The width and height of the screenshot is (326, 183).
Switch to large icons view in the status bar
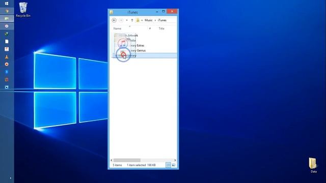click(x=173, y=165)
